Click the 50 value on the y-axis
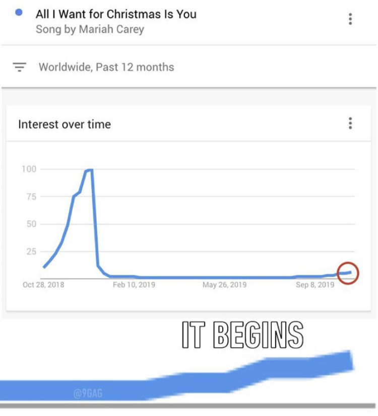 click(x=31, y=224)
